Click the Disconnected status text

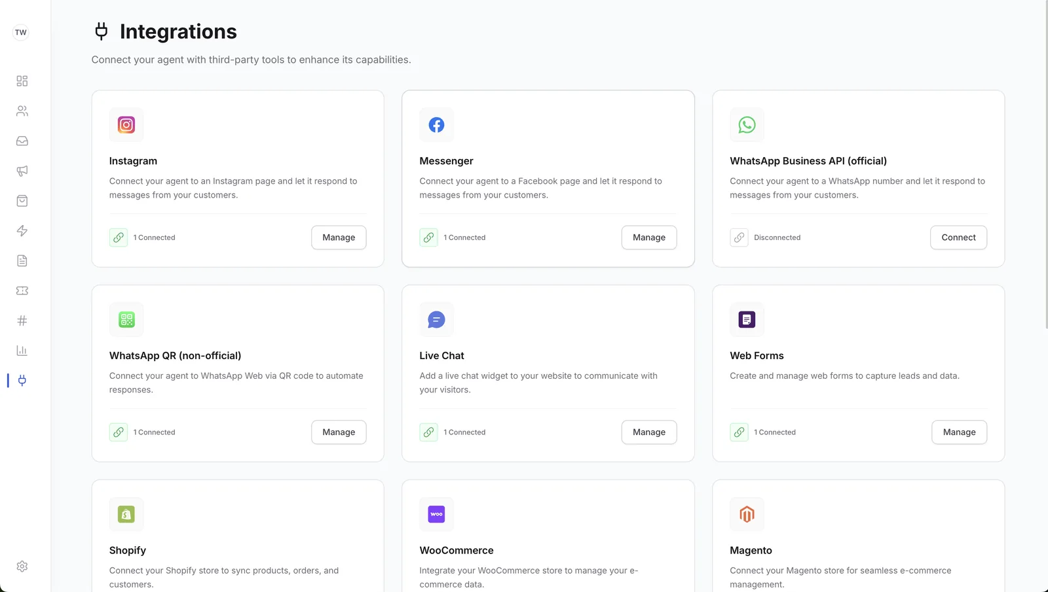pos(777,237)
